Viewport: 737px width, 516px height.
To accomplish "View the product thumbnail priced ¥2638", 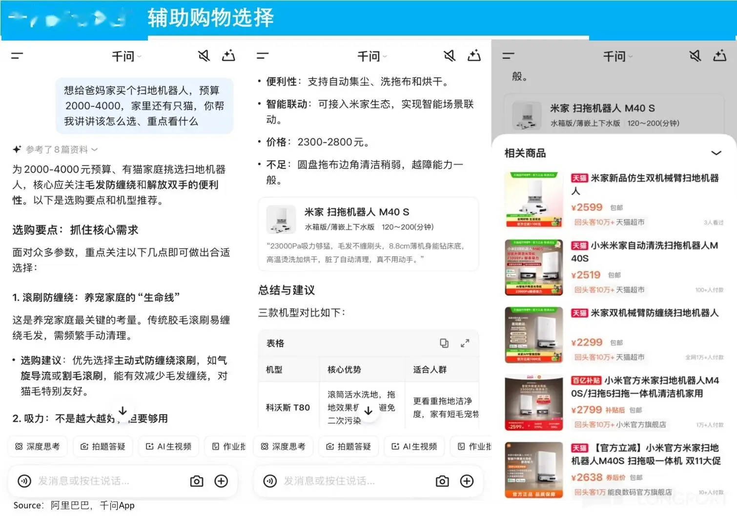I will (x=533, y=470).
